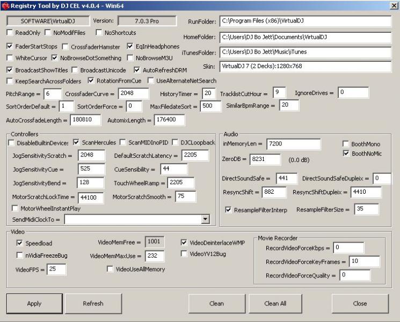This screenshot has width=400, height=322.
Task: Click the TracklistCutHour field
Action: click(x=279, y=92)
